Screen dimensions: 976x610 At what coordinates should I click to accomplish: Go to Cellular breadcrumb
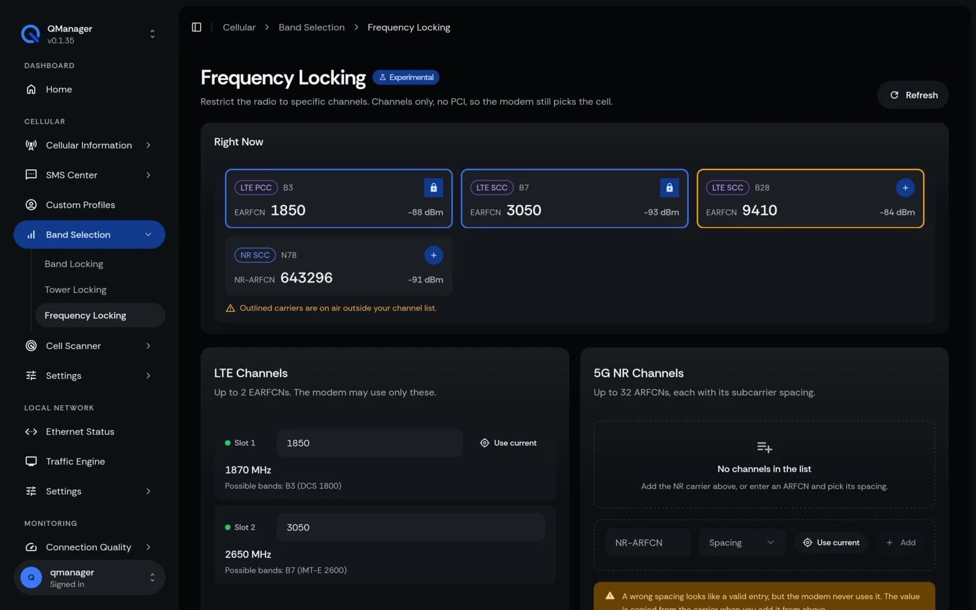pyautogui.click(x=239, y=27)
